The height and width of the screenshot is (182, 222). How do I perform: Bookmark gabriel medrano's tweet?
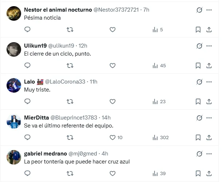198,174
